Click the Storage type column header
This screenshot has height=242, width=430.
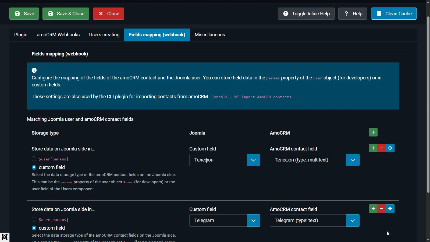(x=45, y=133)
